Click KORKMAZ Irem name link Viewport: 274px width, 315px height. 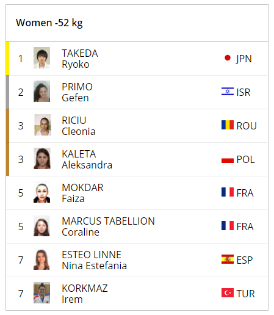pyautogui.click(x=85, y=294)
